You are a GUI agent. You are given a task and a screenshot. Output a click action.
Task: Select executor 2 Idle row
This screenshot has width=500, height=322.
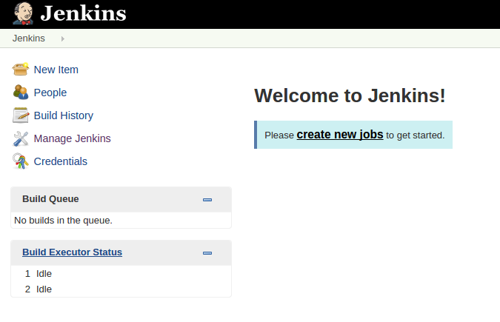point(121,289)
